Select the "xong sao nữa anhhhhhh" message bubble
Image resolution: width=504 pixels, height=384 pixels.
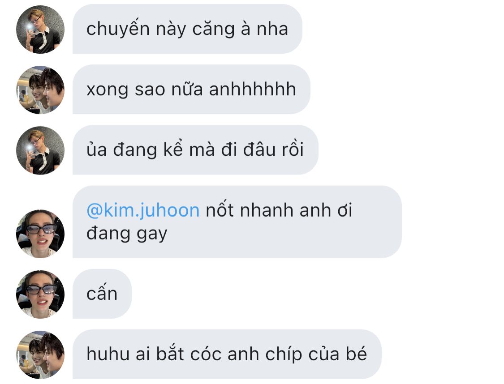pyautogui.click(x=191, y=89)
